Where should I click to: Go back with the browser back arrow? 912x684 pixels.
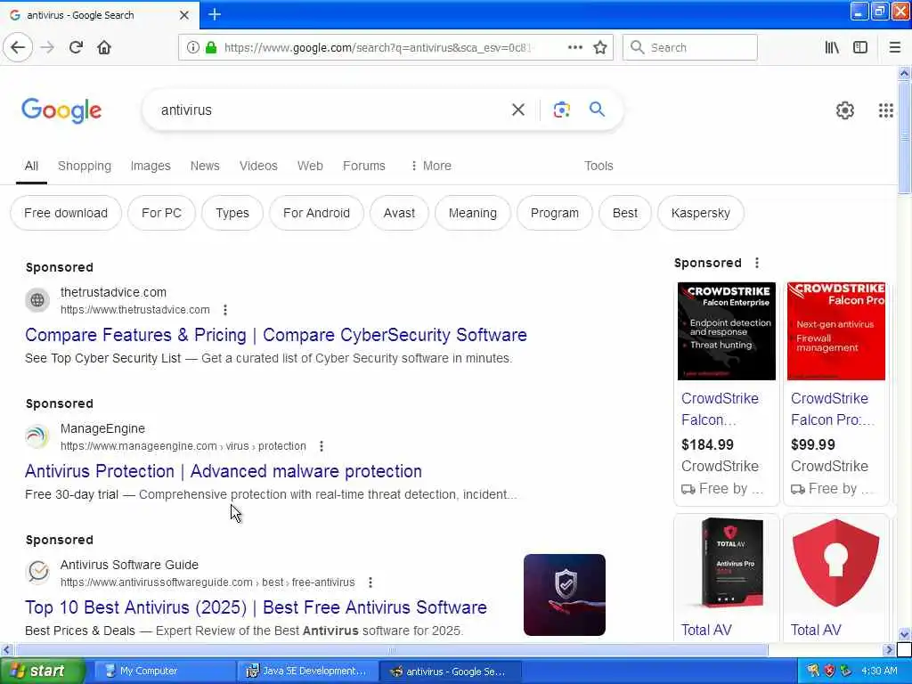[18, 47]
